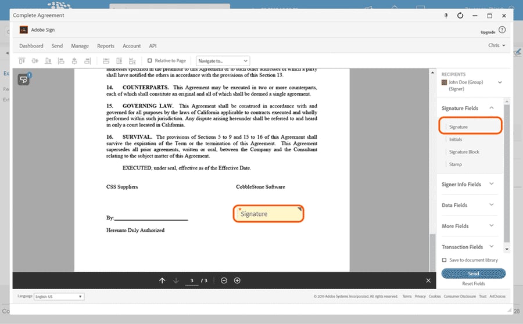Screen dimensions: 523x324
Task: Click the blue Send button
Action: [473, 273]
